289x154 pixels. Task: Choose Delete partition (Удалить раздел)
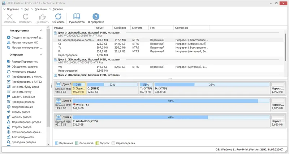tap(19, 117)
